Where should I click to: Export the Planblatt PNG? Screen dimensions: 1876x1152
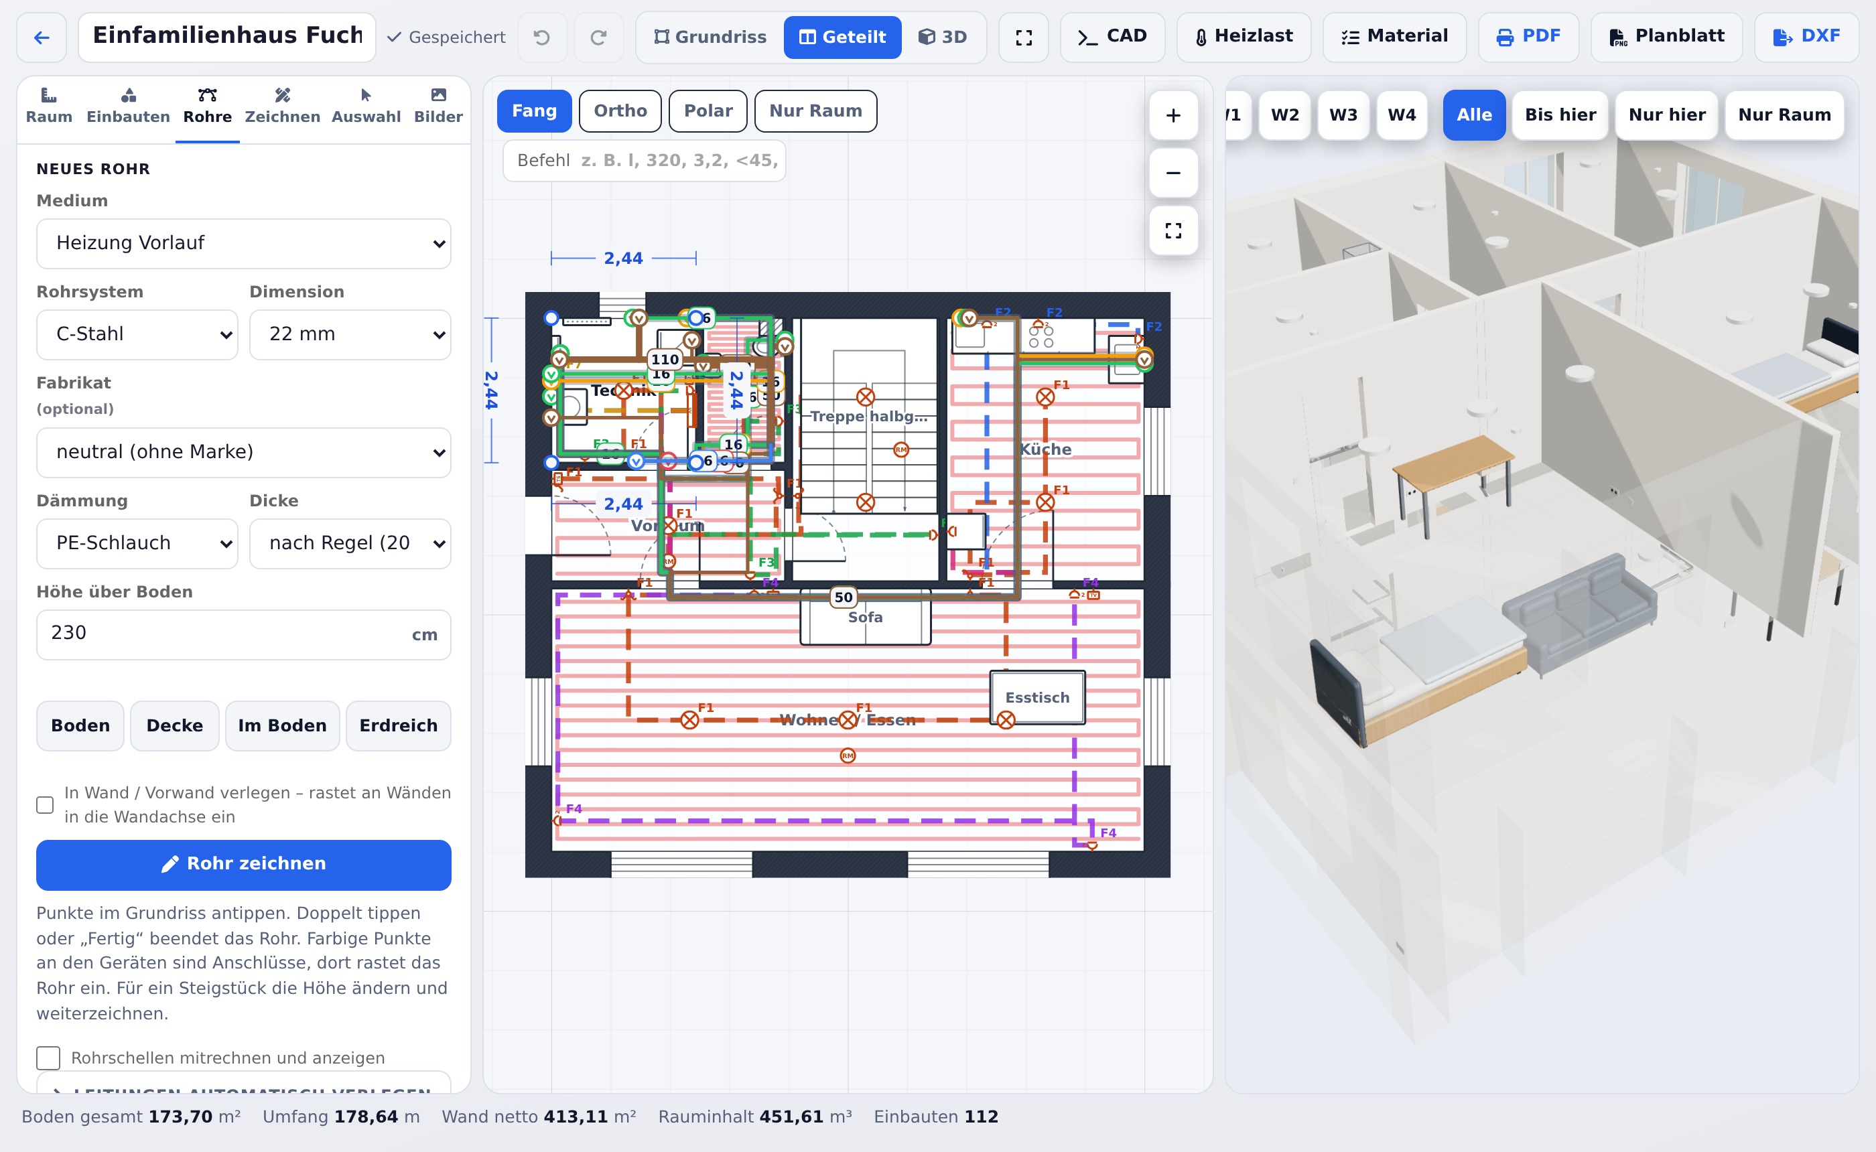1666,38
